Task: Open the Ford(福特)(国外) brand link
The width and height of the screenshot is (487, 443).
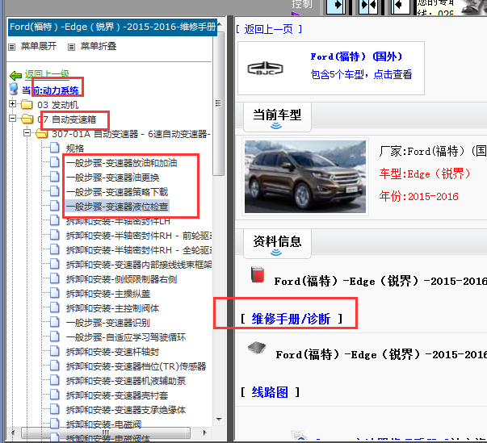Action: coord(356,56)
